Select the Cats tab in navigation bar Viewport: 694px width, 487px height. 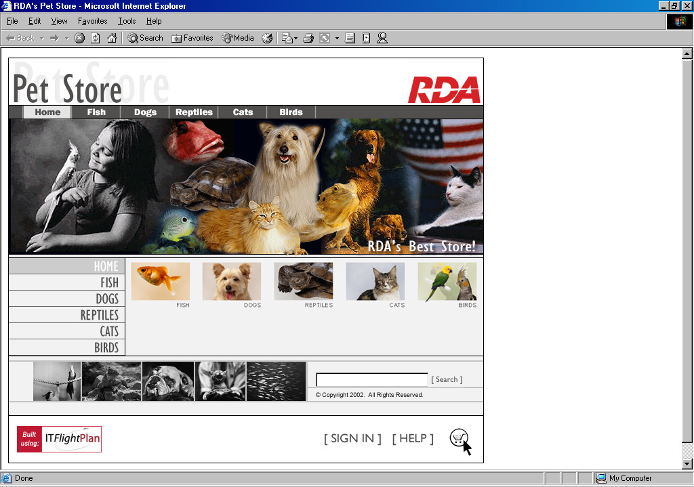click(243, 112)
